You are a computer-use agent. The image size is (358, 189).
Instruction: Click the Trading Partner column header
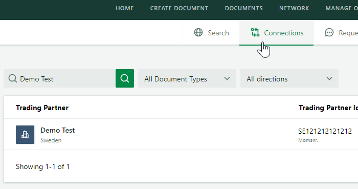tap(42, 108)
